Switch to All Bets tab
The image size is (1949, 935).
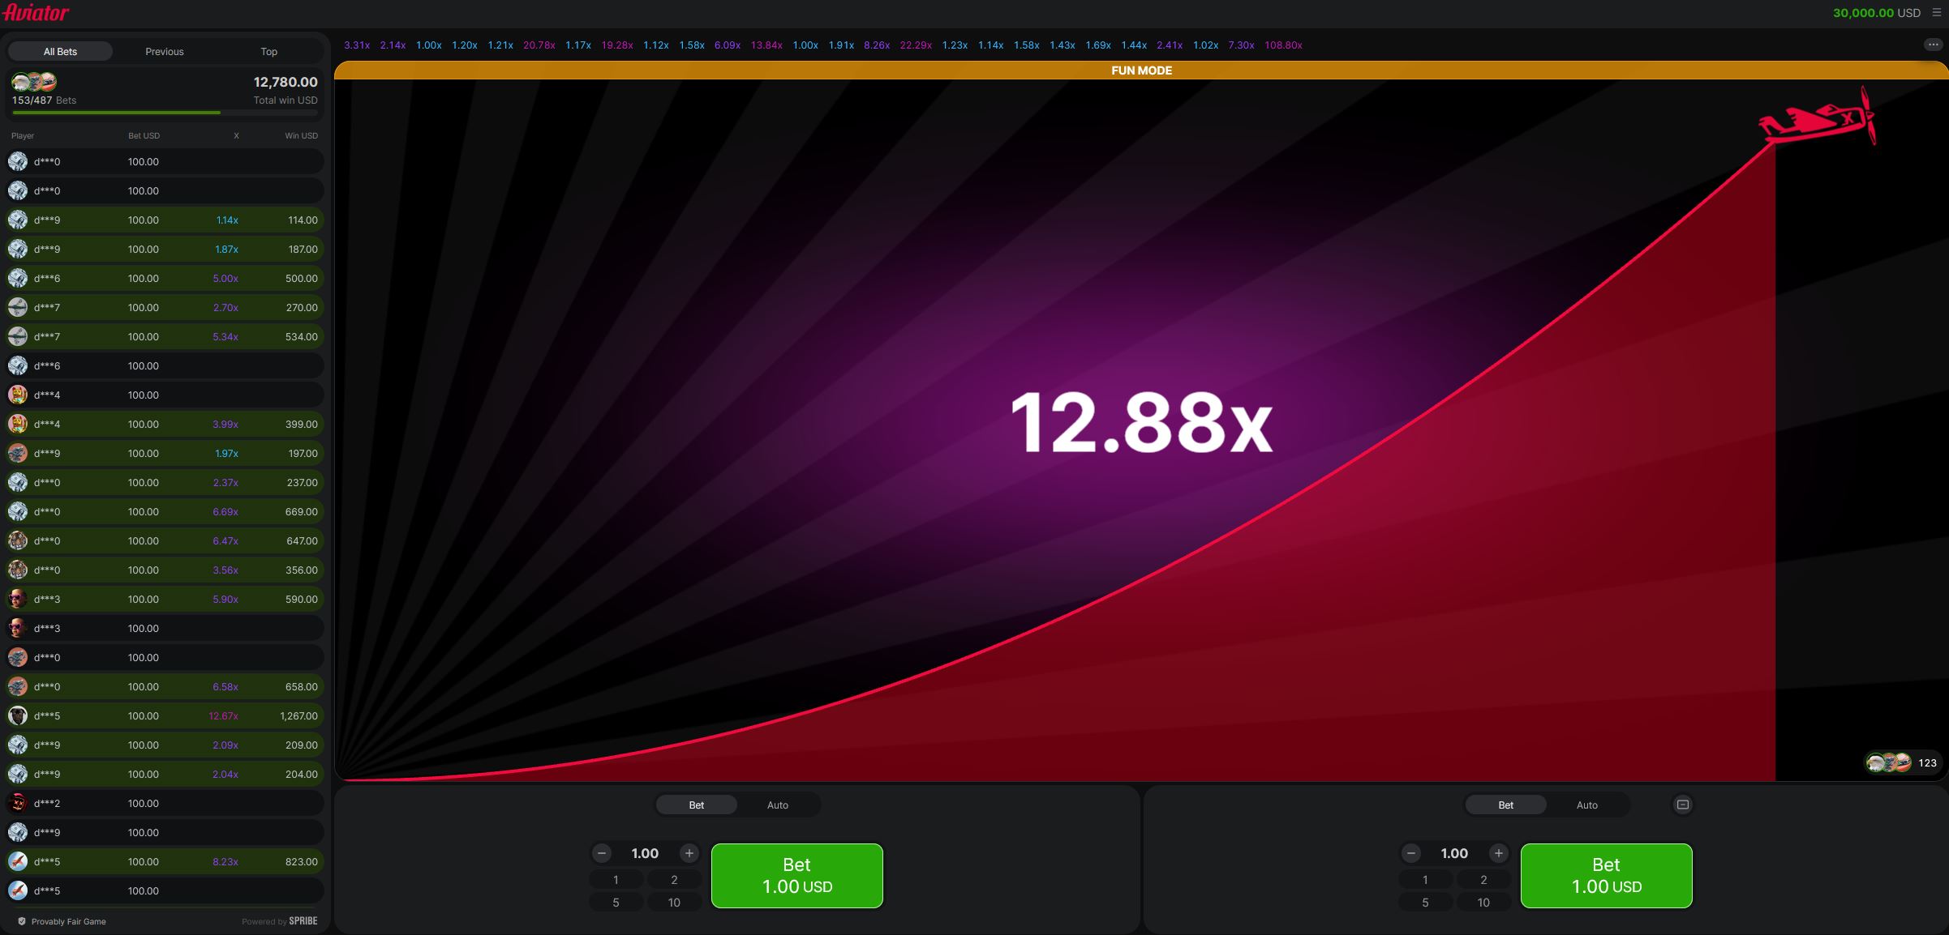pos(60,51)
